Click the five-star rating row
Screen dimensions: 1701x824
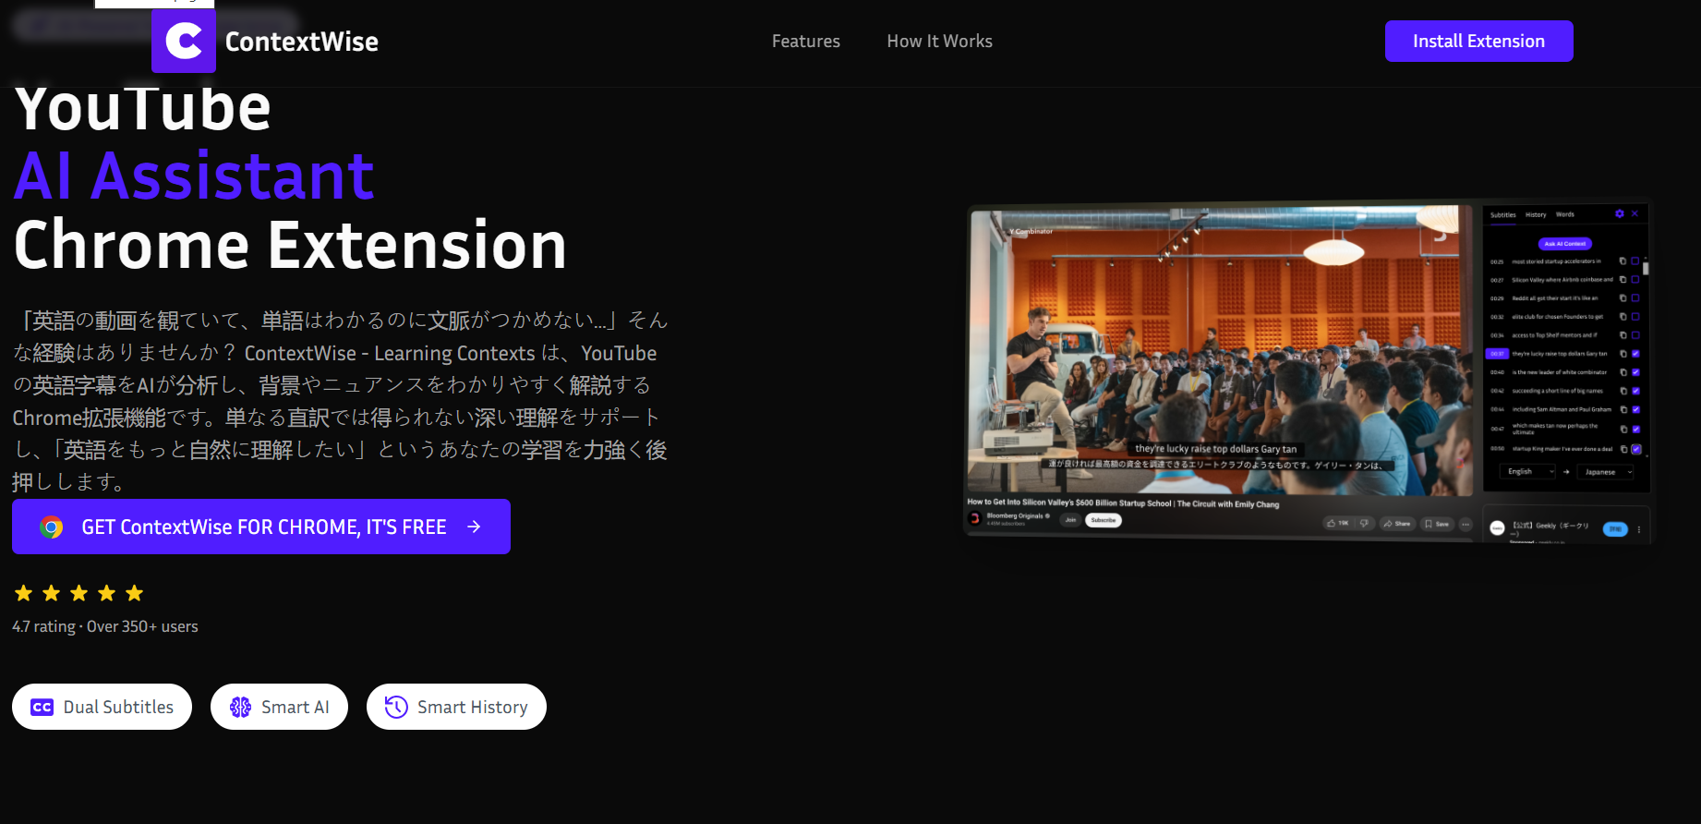point(79,593)
